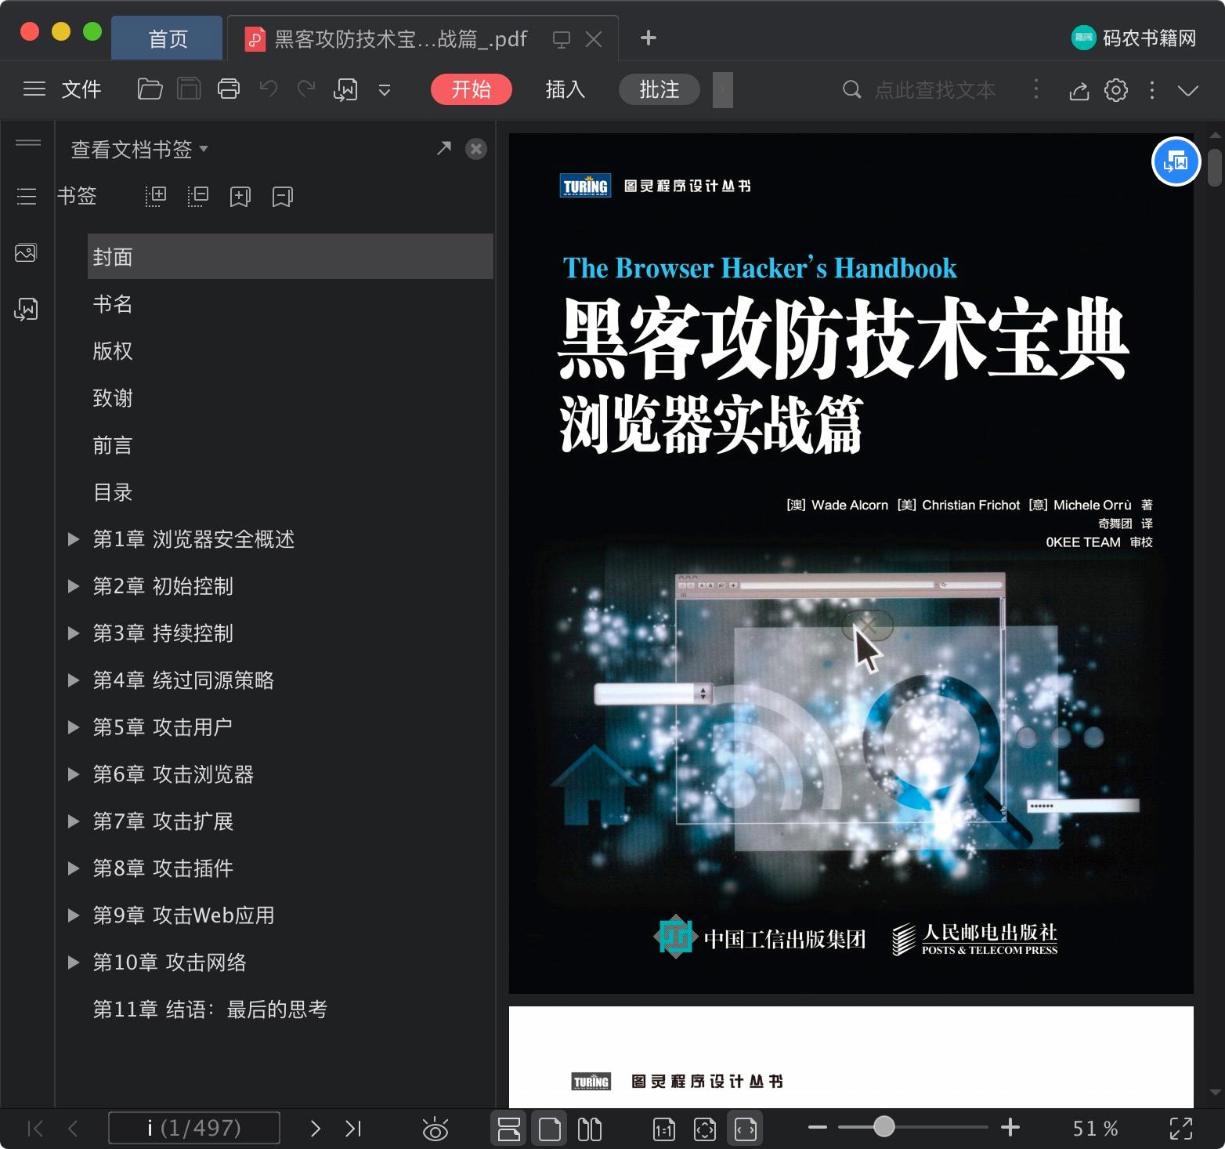This screenshot has height=1149, width=1225.
Task: Click the delete bookmark icon
Action: point(283,196)
